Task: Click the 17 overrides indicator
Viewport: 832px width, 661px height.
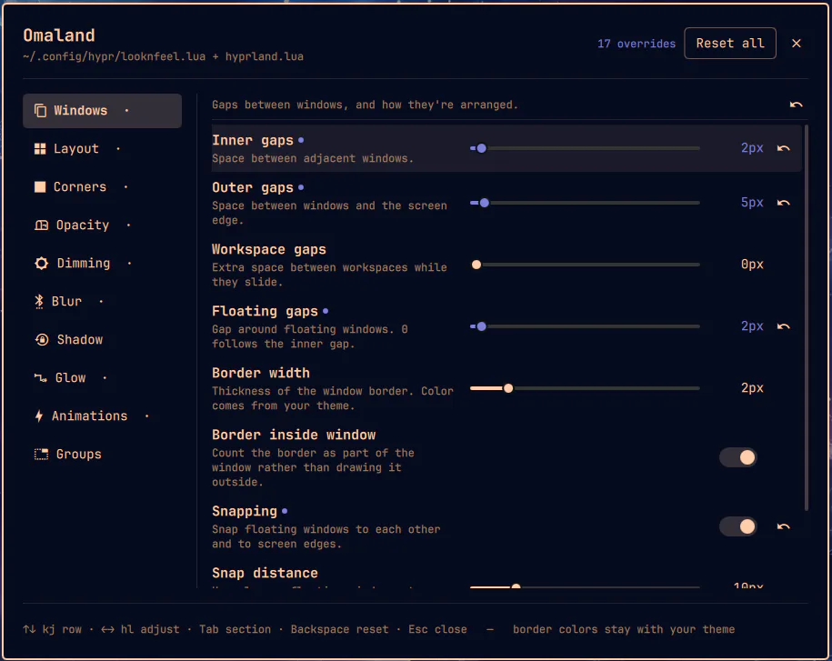Action: (x=637, y=44)
